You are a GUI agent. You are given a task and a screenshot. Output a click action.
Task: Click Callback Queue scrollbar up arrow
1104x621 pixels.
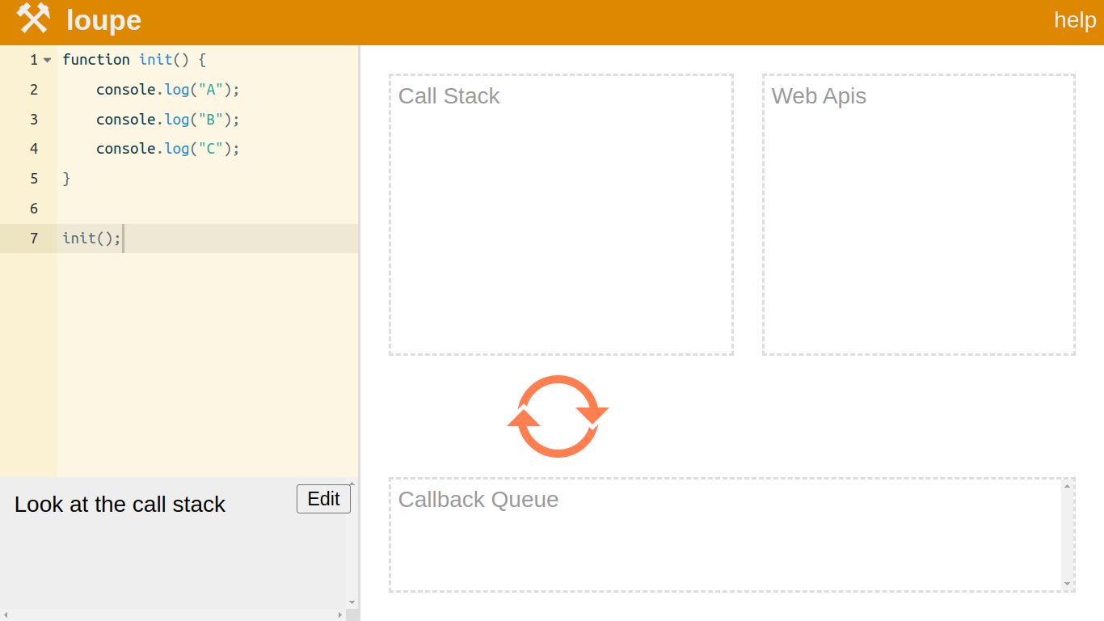pyautogui.click(x=1067, y=486)
